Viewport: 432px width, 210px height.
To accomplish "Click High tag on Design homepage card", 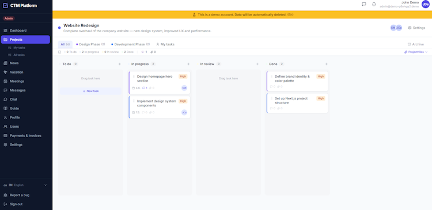I will pyautogui.click(x=183, y=77).
